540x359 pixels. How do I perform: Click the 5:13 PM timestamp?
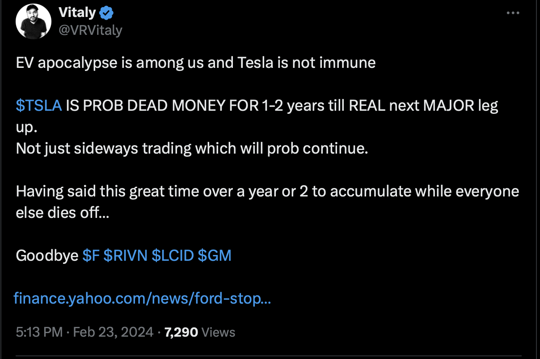39,332
